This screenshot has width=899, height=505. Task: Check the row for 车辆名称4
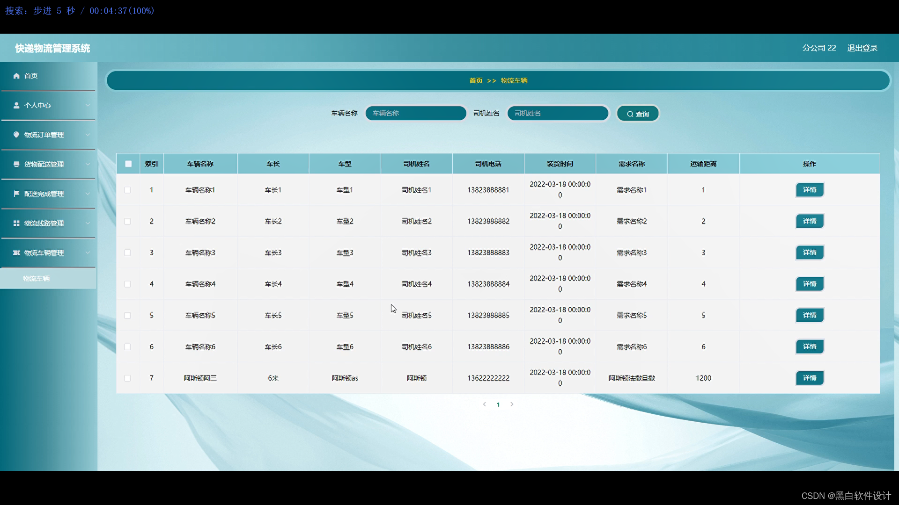[x=127, y=284]
